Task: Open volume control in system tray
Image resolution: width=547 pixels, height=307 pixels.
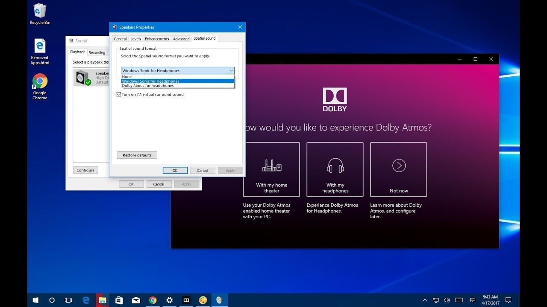Action: (447, 300)
